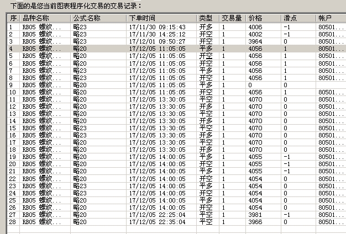Select slippage -1 in row 20
Viewport: 346px width, 234px height.
click(x=287, y=164)
